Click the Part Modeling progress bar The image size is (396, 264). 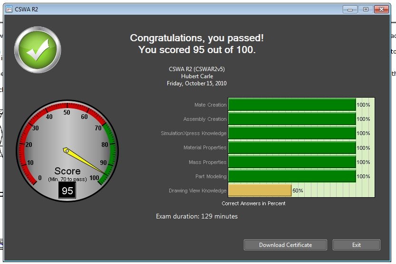(x=292, y=176)
